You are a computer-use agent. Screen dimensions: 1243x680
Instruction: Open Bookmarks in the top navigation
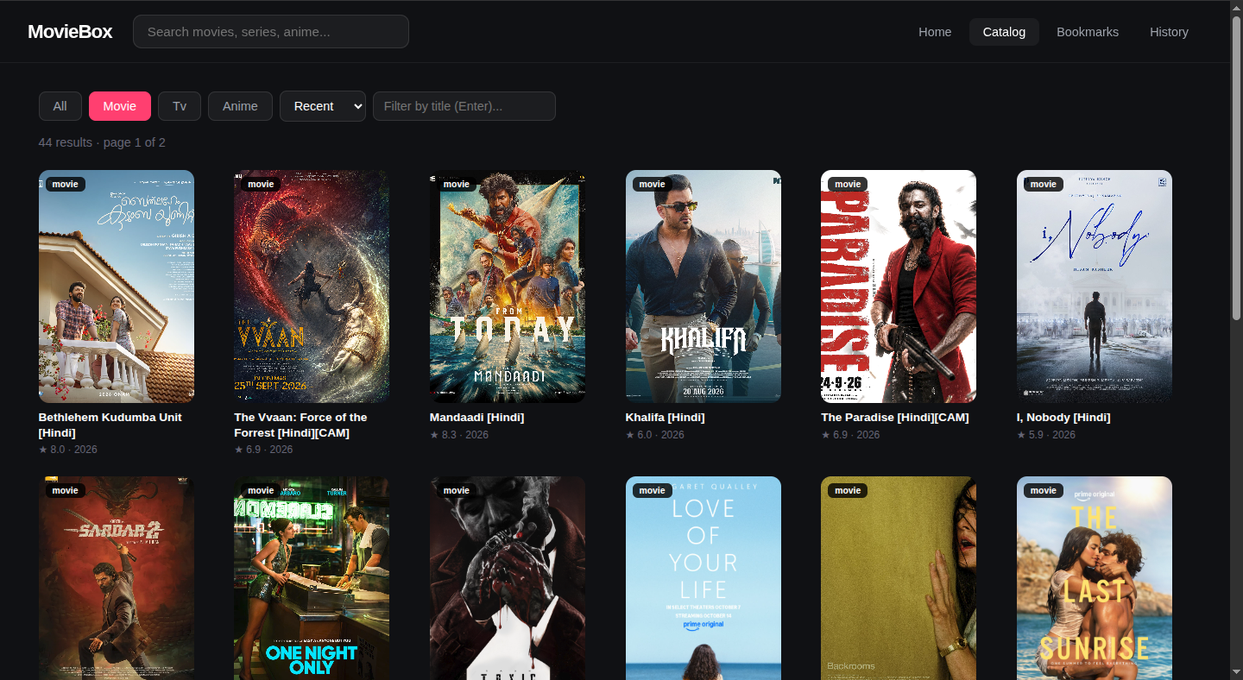click(x=1088, y=32)
